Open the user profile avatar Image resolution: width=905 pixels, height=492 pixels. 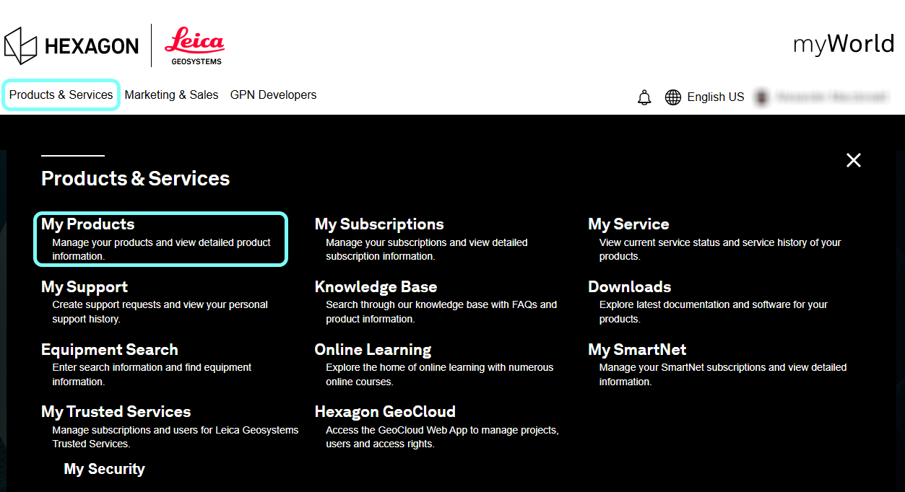(761, 97)
